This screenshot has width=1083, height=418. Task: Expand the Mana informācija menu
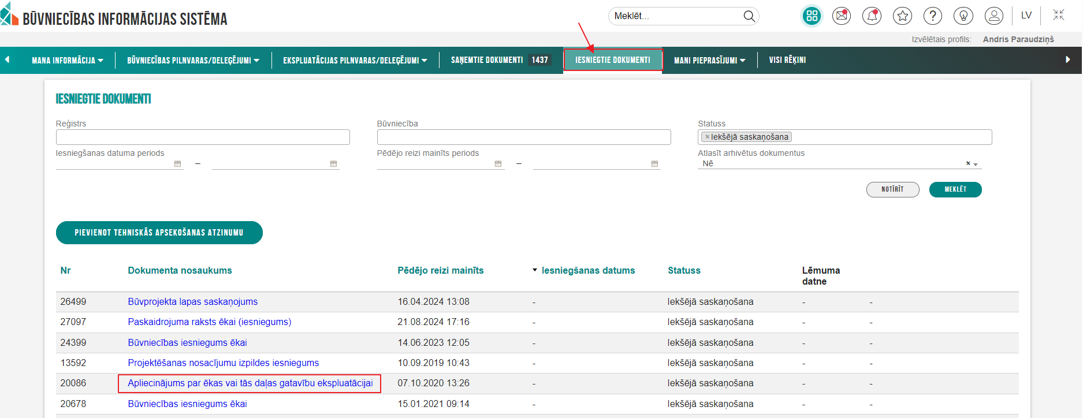(x=68, y=60)
